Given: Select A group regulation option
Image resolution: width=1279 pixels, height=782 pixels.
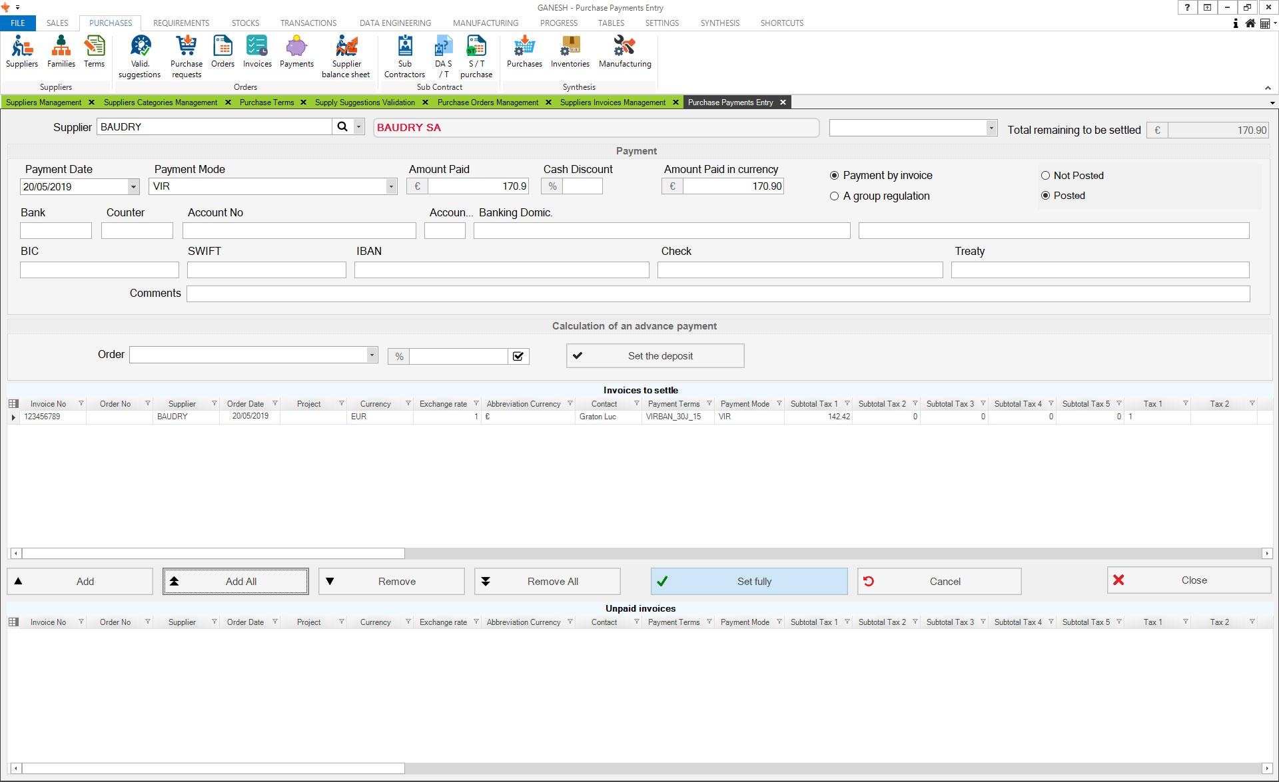Looking at the screenshot, I should 834,196.
